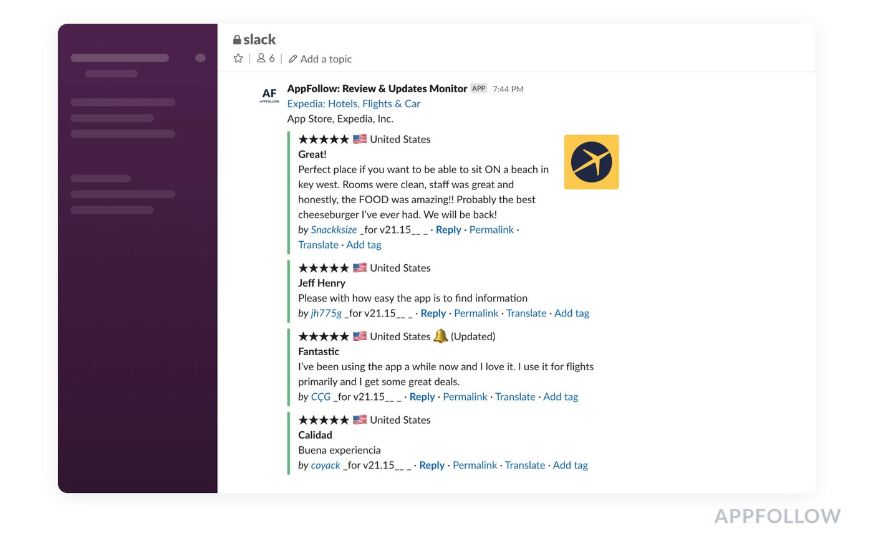Add tag to the Fantastic review
The height and width of the screenshot is (539, 873).
[x=560, y=396]
